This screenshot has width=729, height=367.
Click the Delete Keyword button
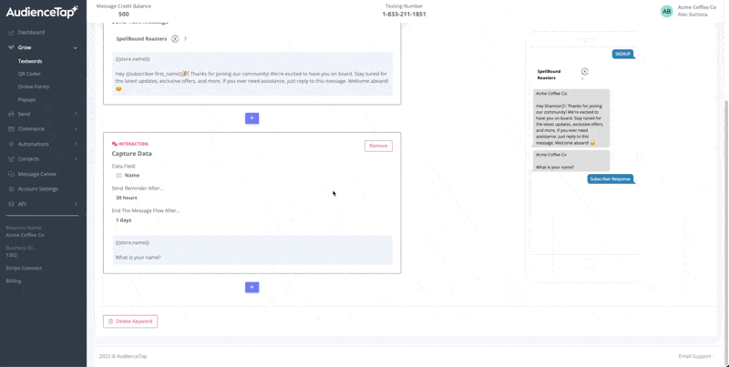130,321
